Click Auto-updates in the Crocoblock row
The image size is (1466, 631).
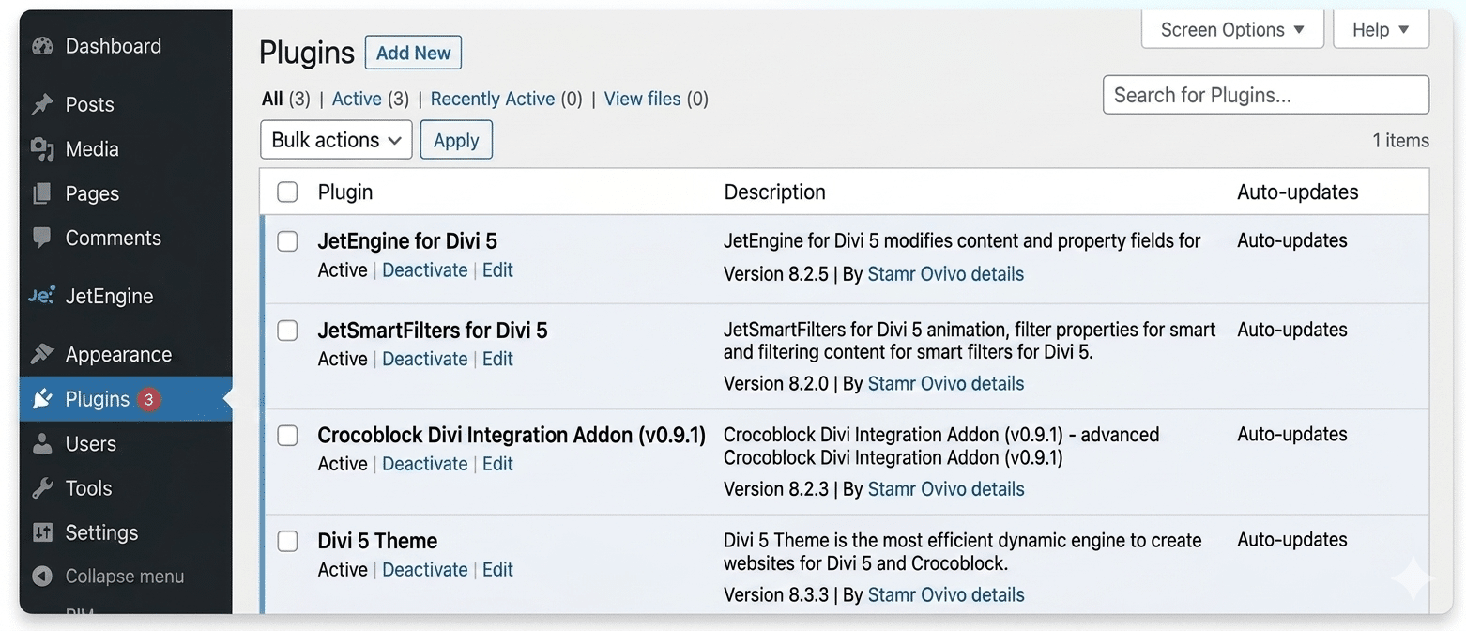click(x=1292, y=434)
